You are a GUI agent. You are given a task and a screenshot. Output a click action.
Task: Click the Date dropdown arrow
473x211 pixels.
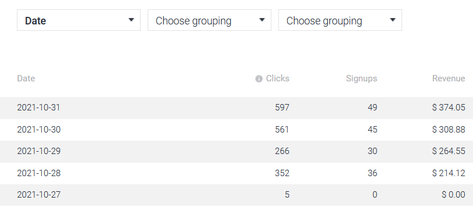131,20
